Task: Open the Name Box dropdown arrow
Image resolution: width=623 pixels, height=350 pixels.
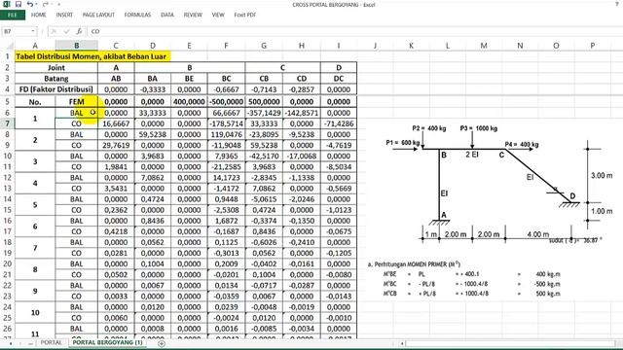Action: click(x=33, y=31)
